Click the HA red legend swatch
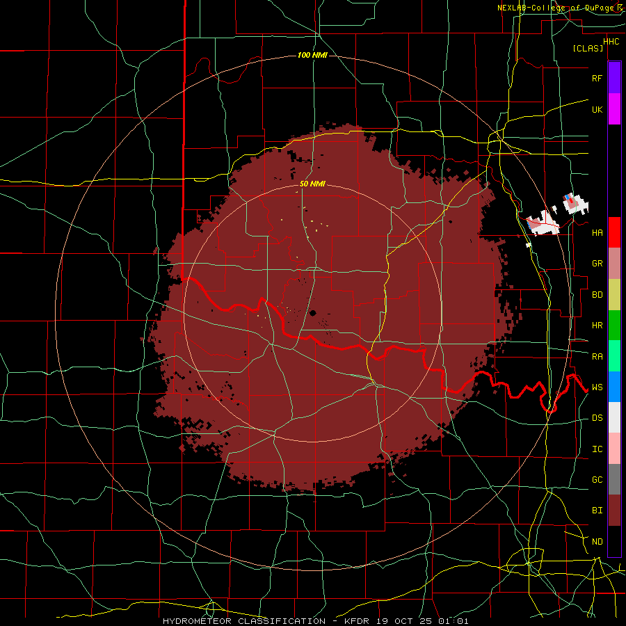The width and height of the screenshot is (626, 626). 614,232
